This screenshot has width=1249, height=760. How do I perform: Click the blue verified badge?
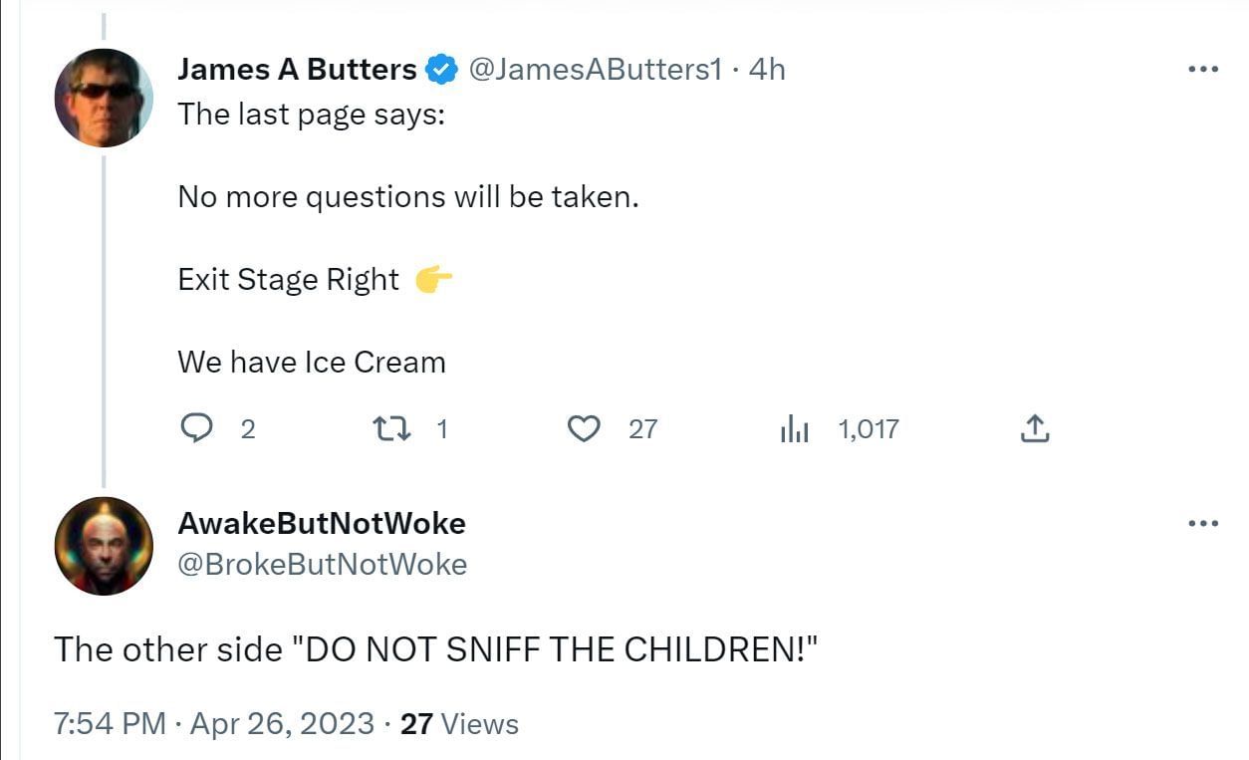pos(441,70)
